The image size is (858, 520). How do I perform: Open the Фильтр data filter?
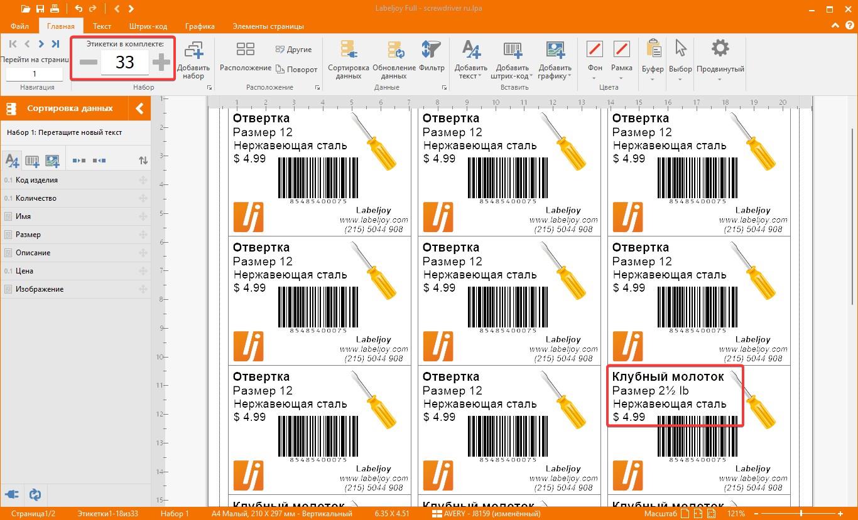[x=432, y=57]
